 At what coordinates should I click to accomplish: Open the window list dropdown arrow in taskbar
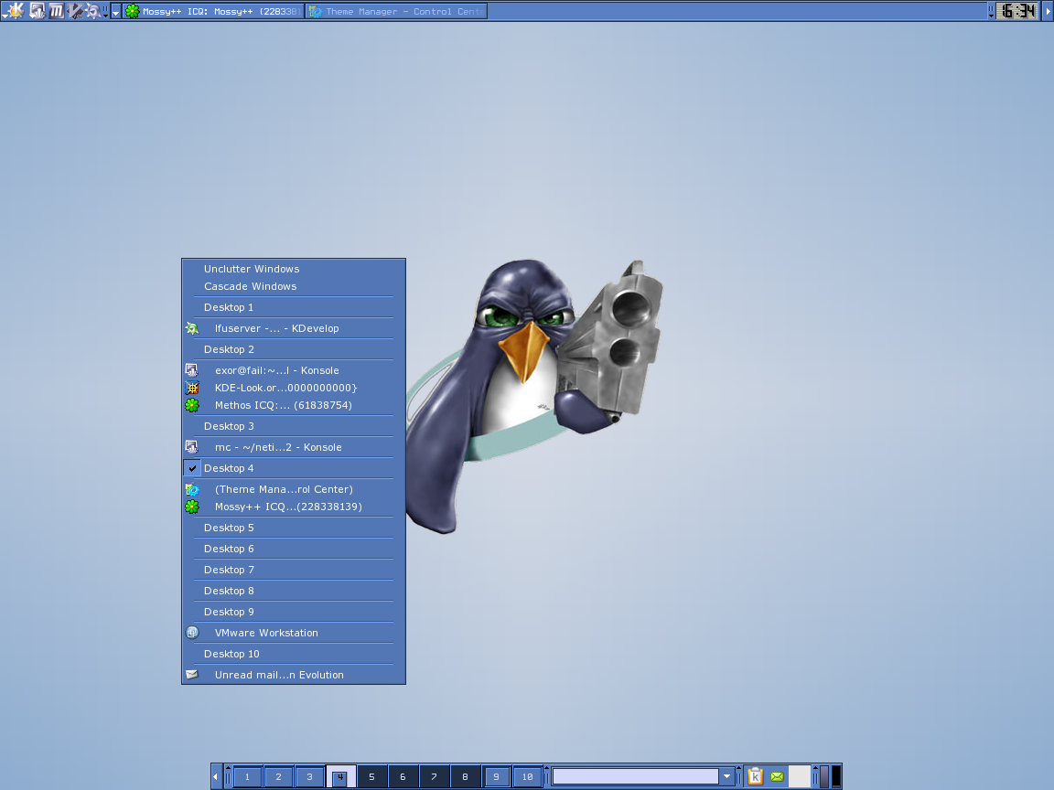coord(115,11)
